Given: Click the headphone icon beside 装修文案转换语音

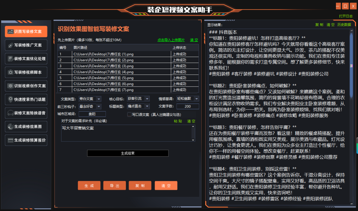Looking at the screenshot, I should click(10, 113).
